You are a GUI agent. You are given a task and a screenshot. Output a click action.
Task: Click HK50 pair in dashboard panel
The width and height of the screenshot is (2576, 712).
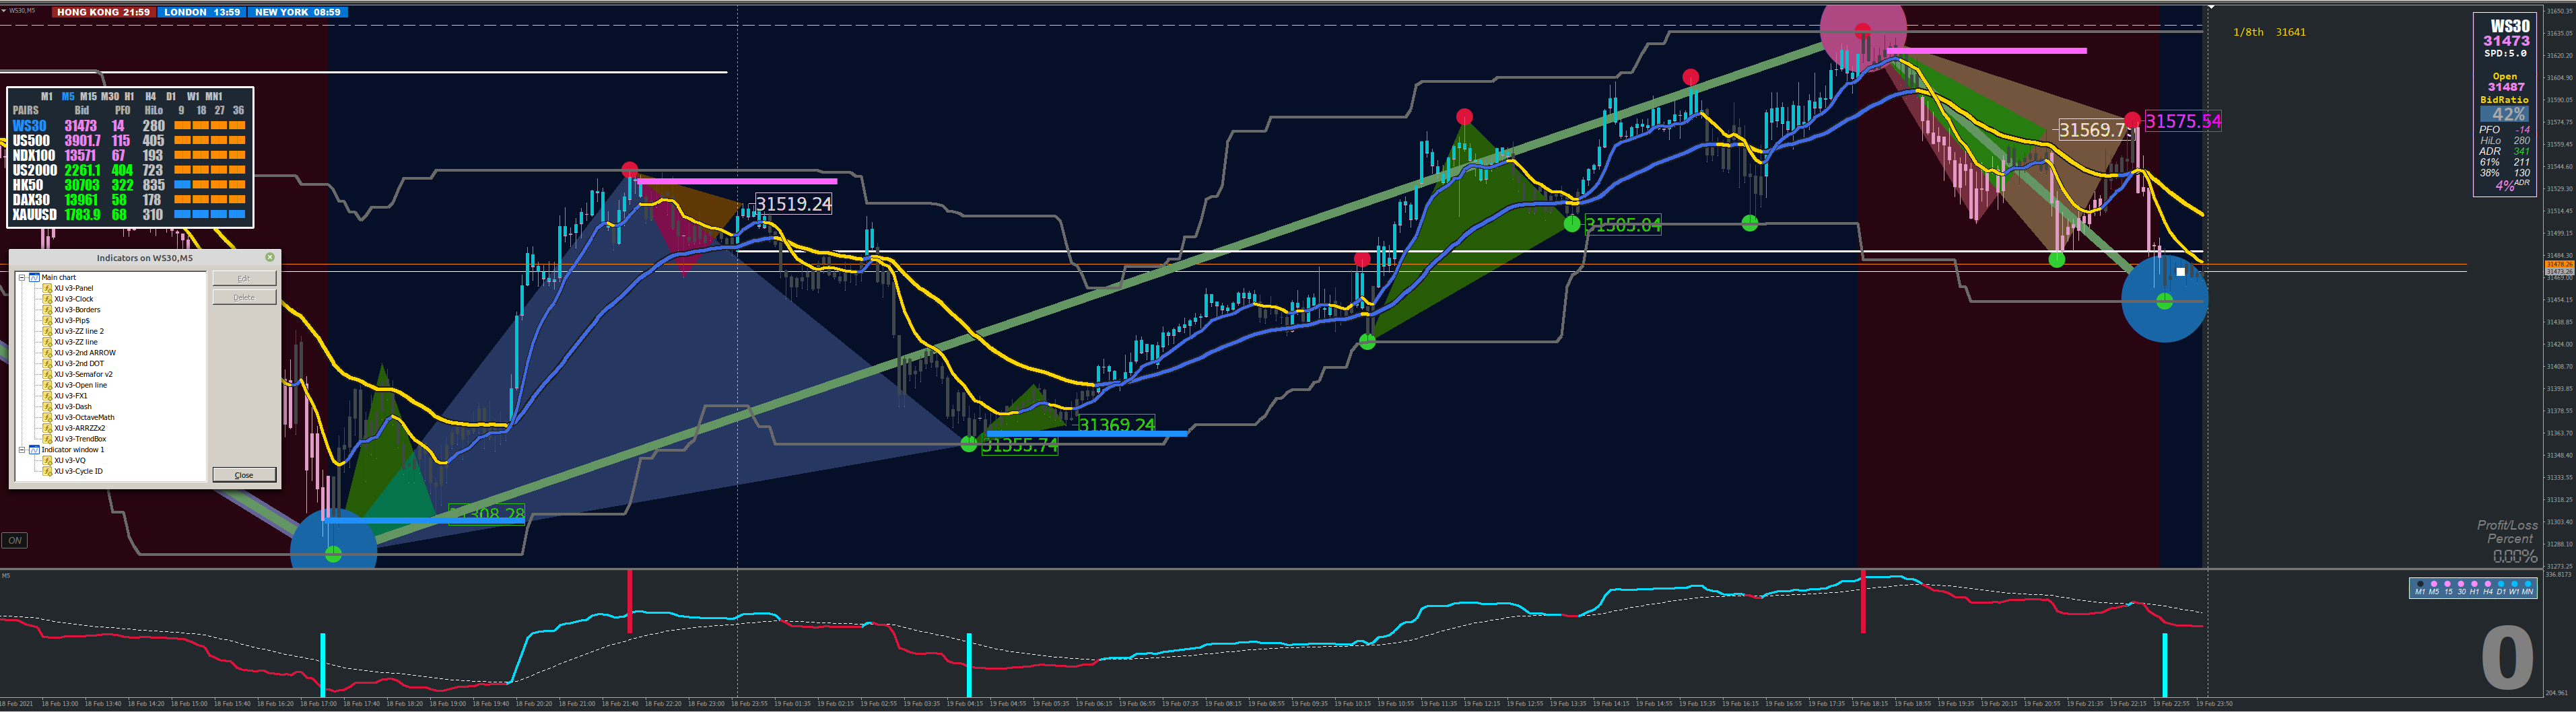point(28,185)
